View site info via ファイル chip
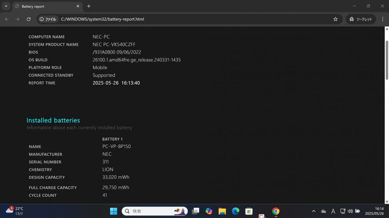Viewport: 389px width, 218px height. pyautogui.click(x=48, y=19)
